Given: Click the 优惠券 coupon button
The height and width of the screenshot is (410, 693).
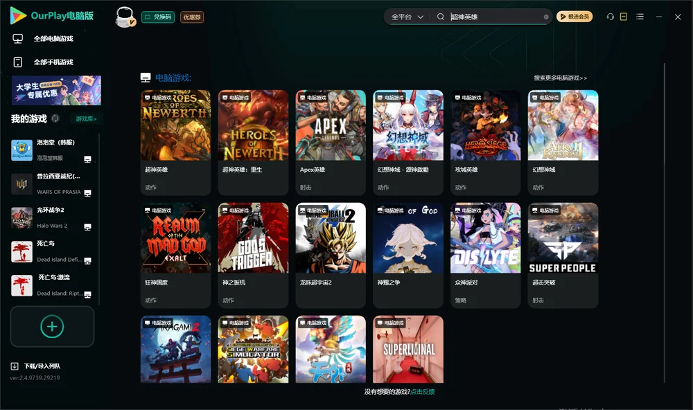Looking at the screenshot, I should click(192, 17).
